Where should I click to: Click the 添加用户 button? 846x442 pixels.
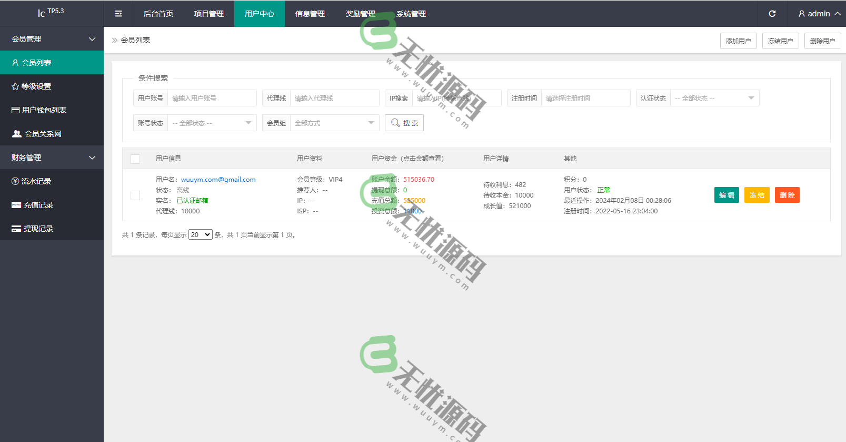[x=738, y=41]
